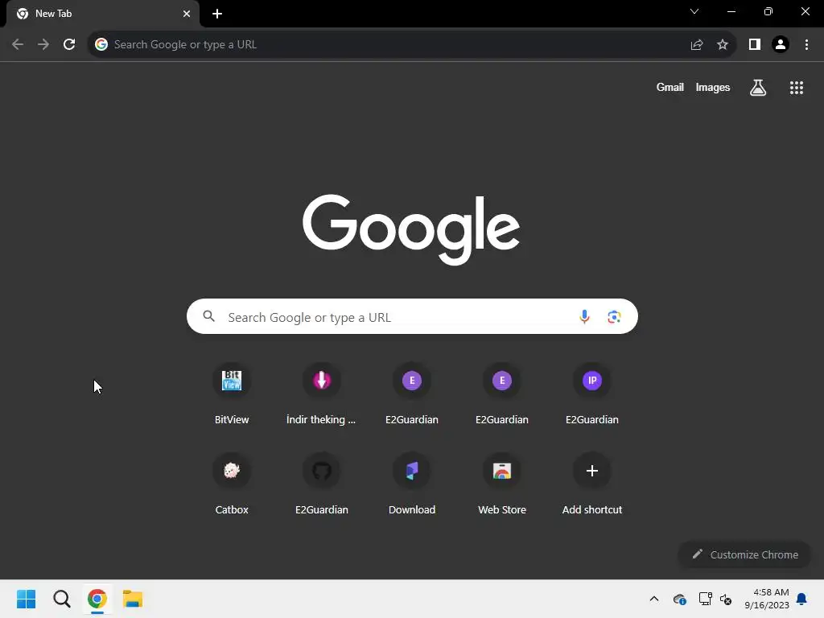Open the İndir theking shortcut
This screenshot has width=824, height=618.
point(322,394)
